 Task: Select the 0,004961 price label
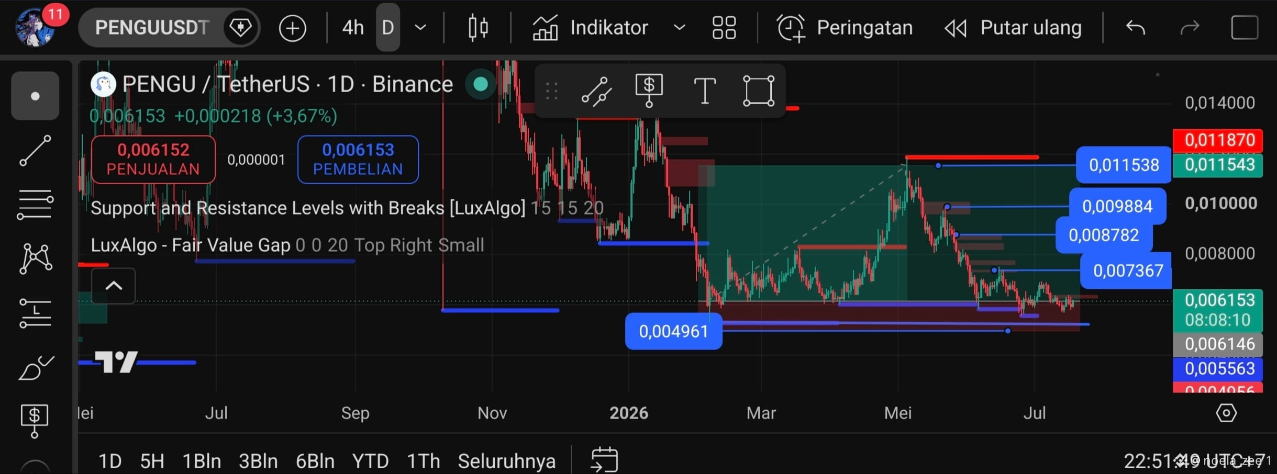(673, 331)
